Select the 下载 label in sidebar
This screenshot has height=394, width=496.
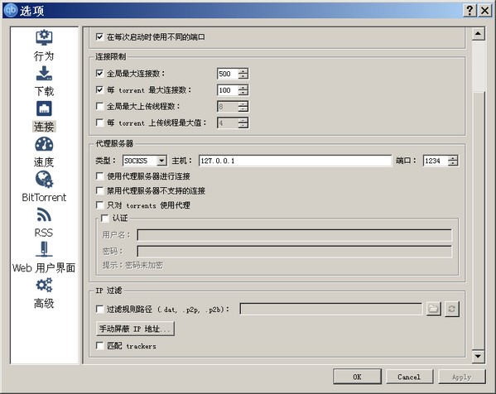pyautogui.click(x=44, y=91)
